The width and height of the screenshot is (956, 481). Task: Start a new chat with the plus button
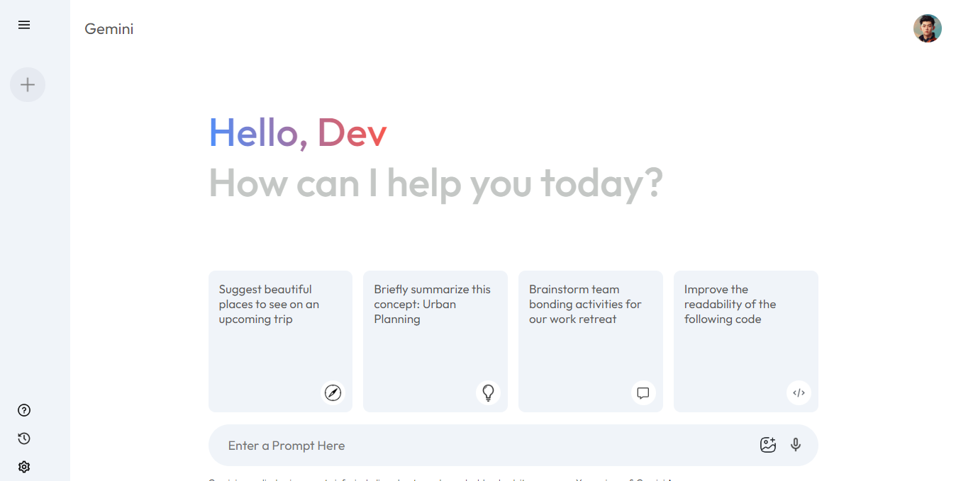(x=28, y=85)
